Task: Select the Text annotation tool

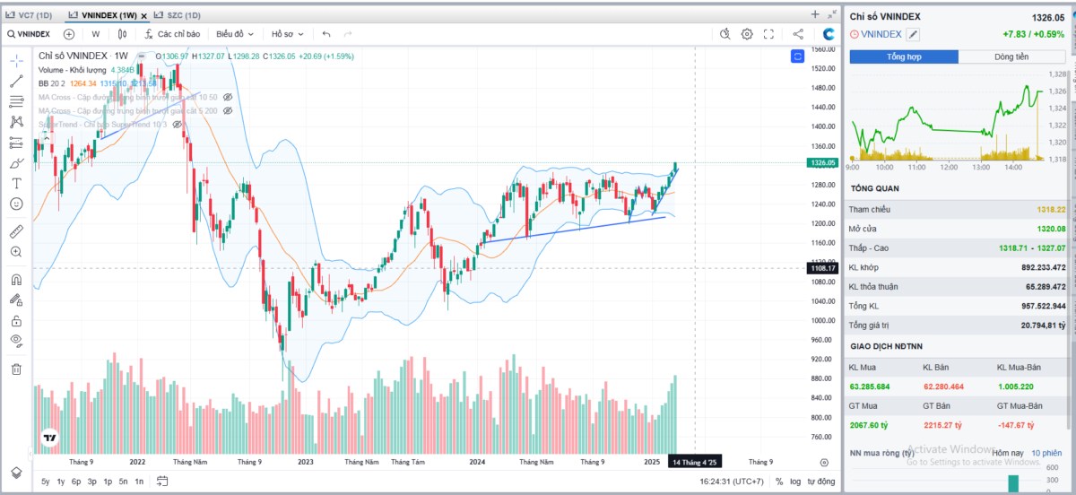Action: [16, 183]
